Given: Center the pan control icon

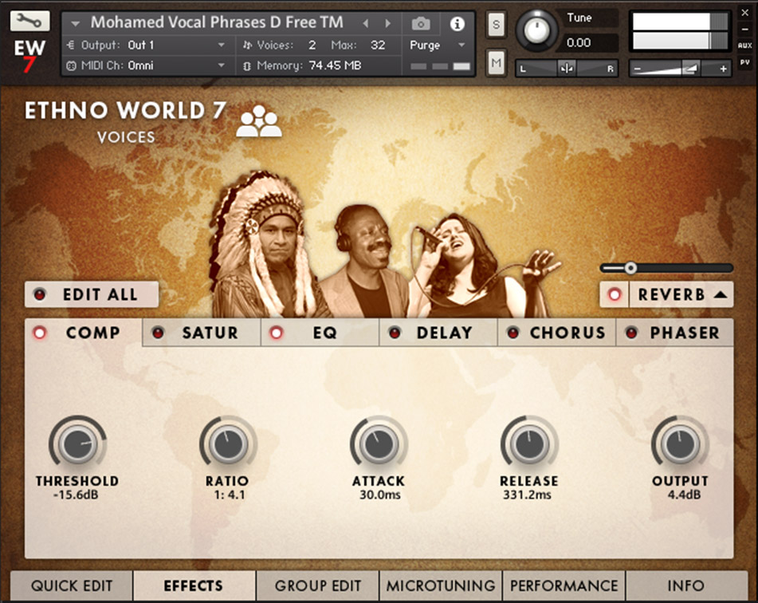Looking at the screenshot, I should [567, 69].
